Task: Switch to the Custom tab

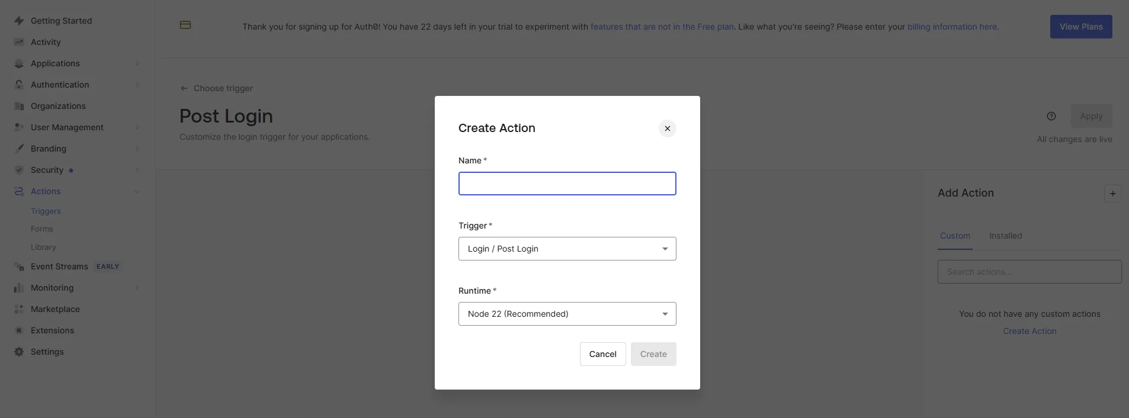Action: pyautogui.click(x=955, y=236)
